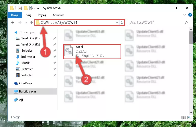196x127 pixels.
Task: Click the Ara: SysWOW64 search box
Action: click(159, 22)
